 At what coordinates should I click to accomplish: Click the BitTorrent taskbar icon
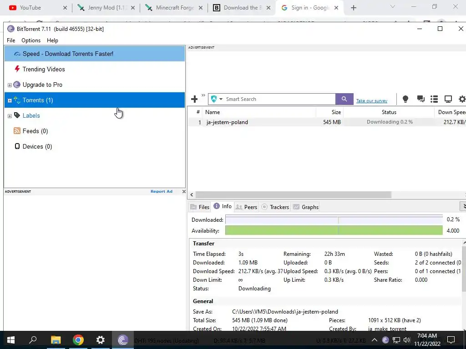pos(123,340)
